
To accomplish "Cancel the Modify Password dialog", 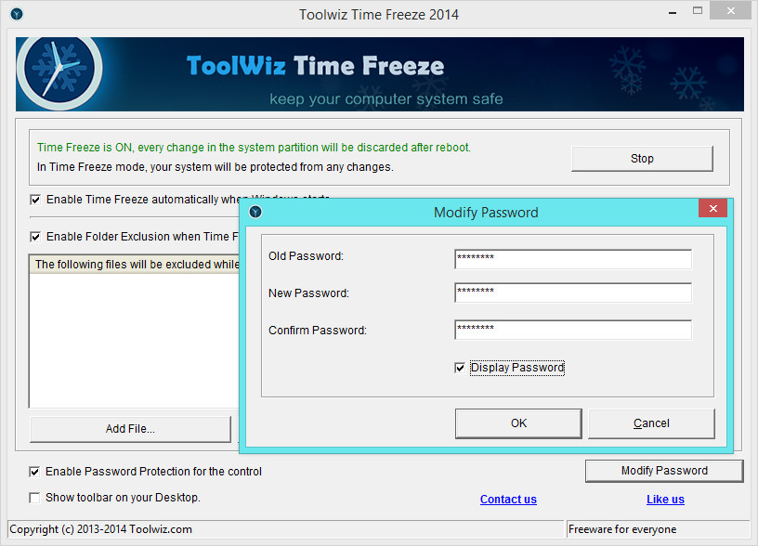I will pyautogui.click(x=651, y=423).
